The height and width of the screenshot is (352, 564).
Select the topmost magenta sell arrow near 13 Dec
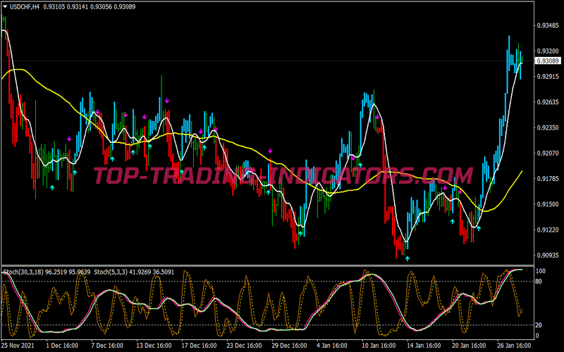click(167, 101)
